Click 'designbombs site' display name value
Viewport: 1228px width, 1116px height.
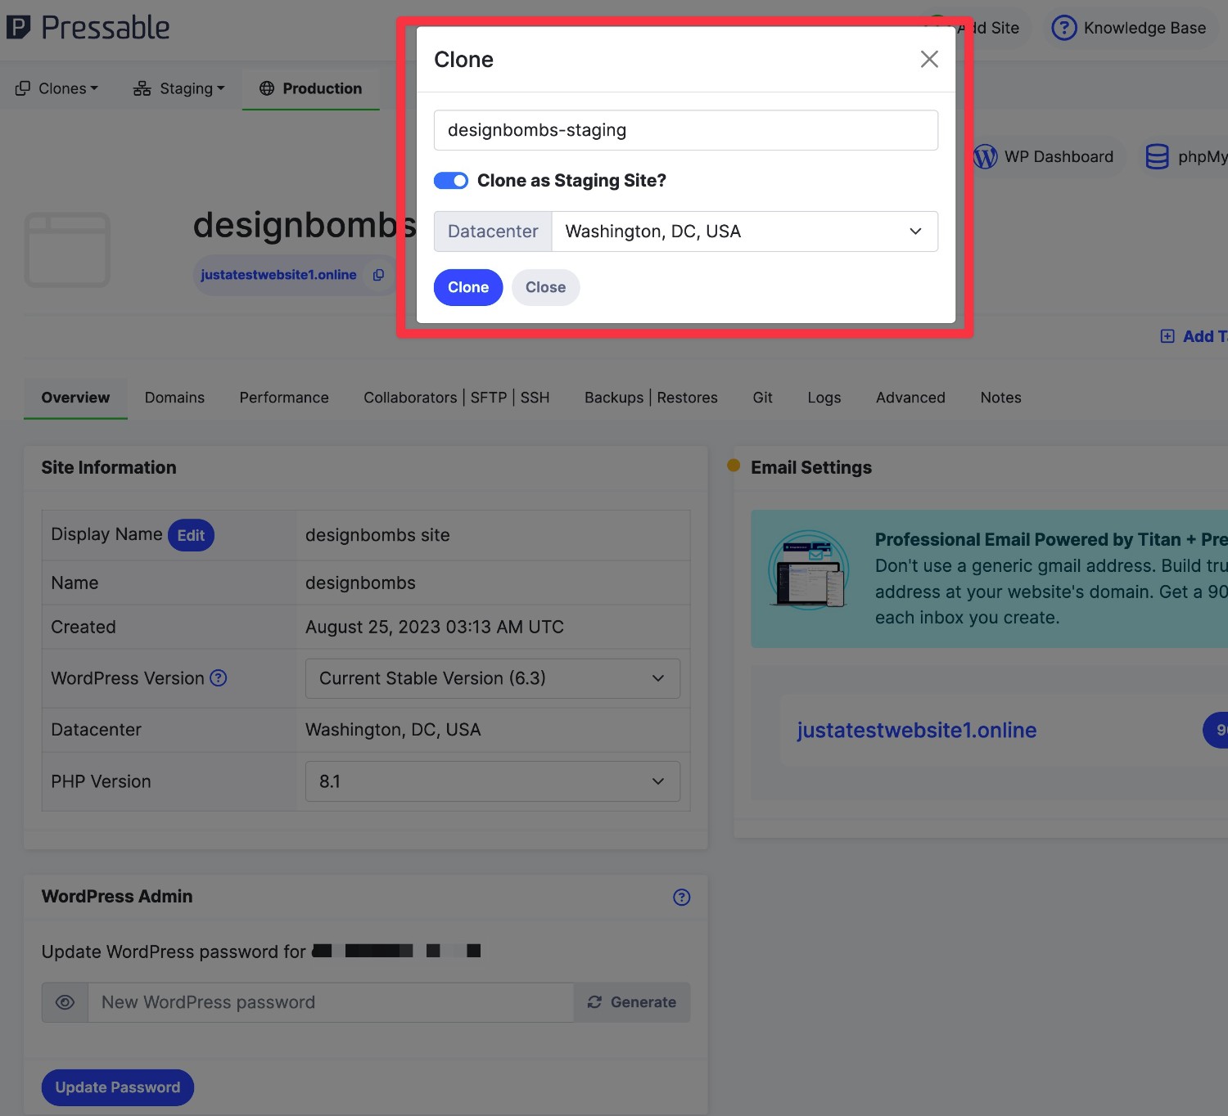coord(377,535)
